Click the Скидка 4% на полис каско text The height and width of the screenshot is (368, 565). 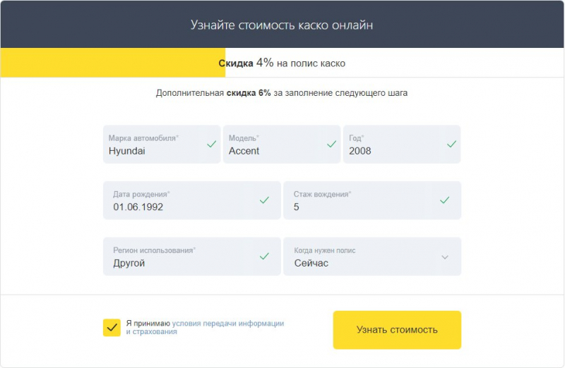pos(282,63)
